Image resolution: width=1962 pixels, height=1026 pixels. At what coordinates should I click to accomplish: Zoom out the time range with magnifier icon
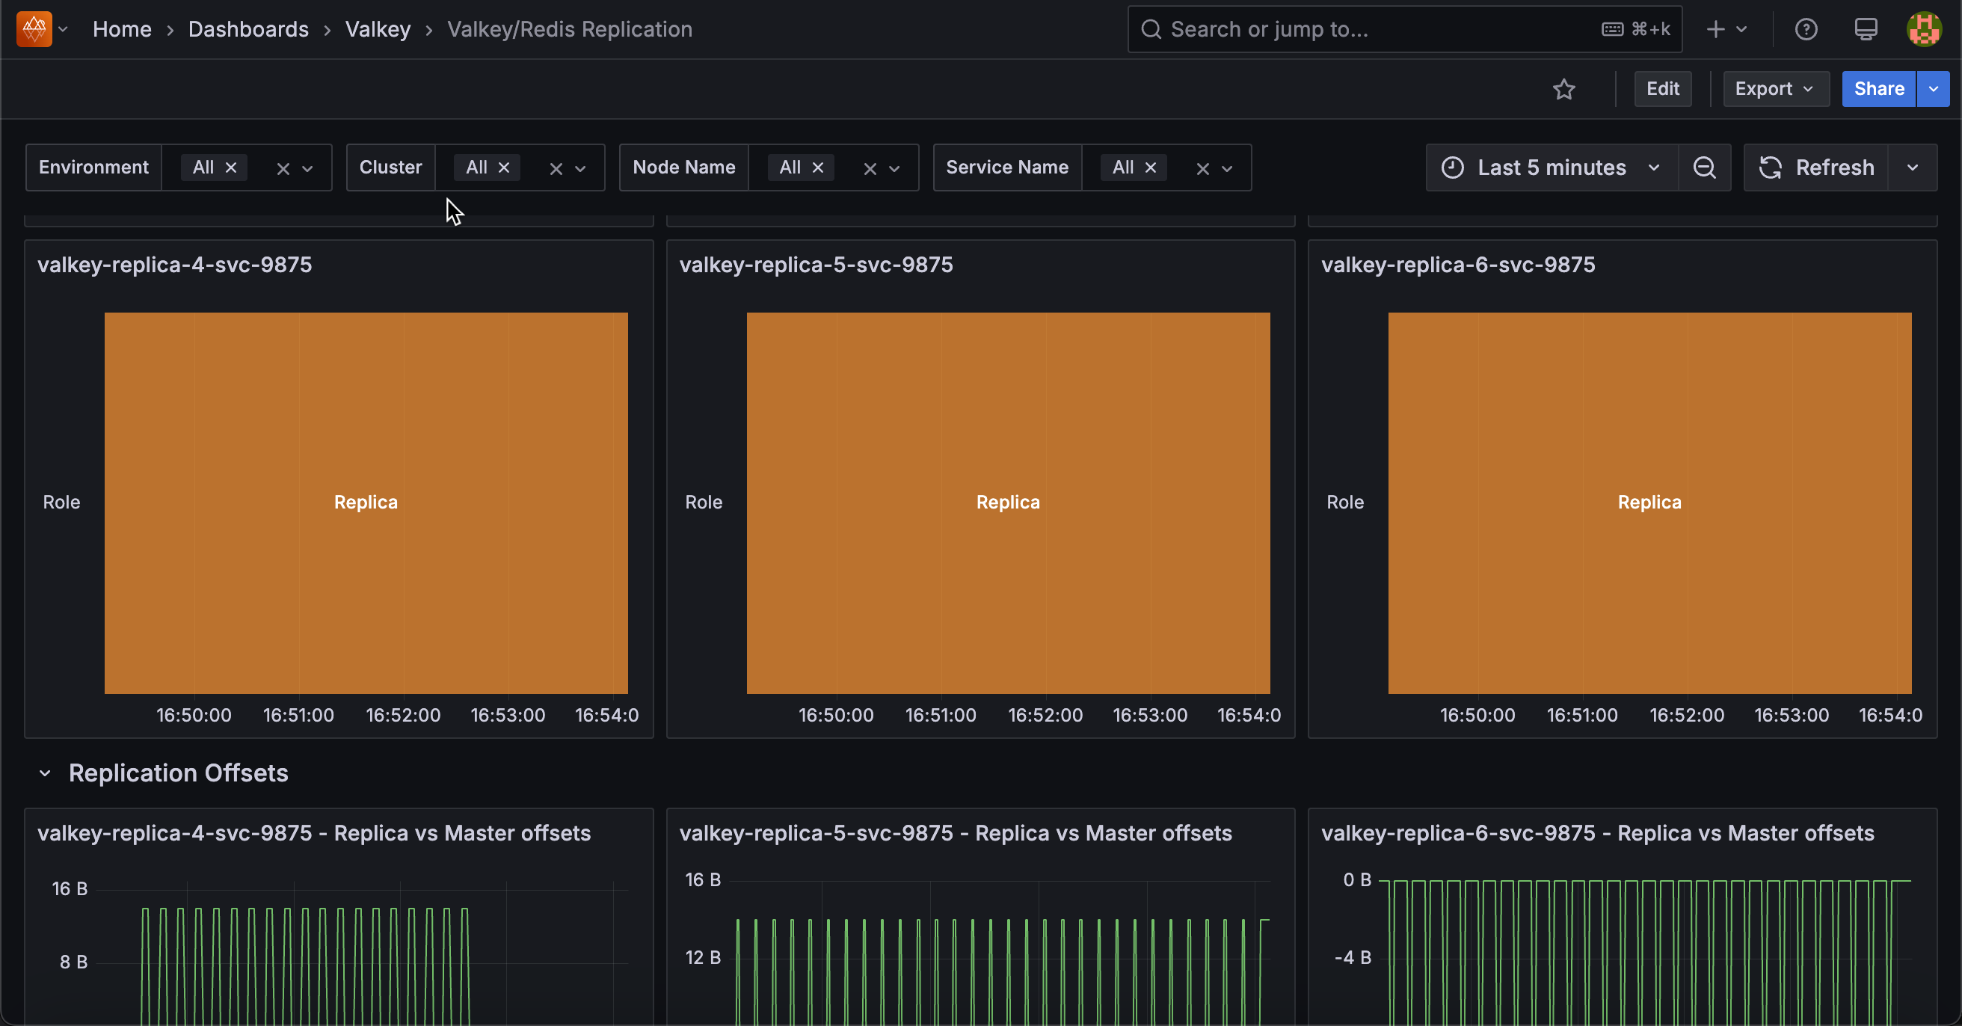pos(1705,168)
